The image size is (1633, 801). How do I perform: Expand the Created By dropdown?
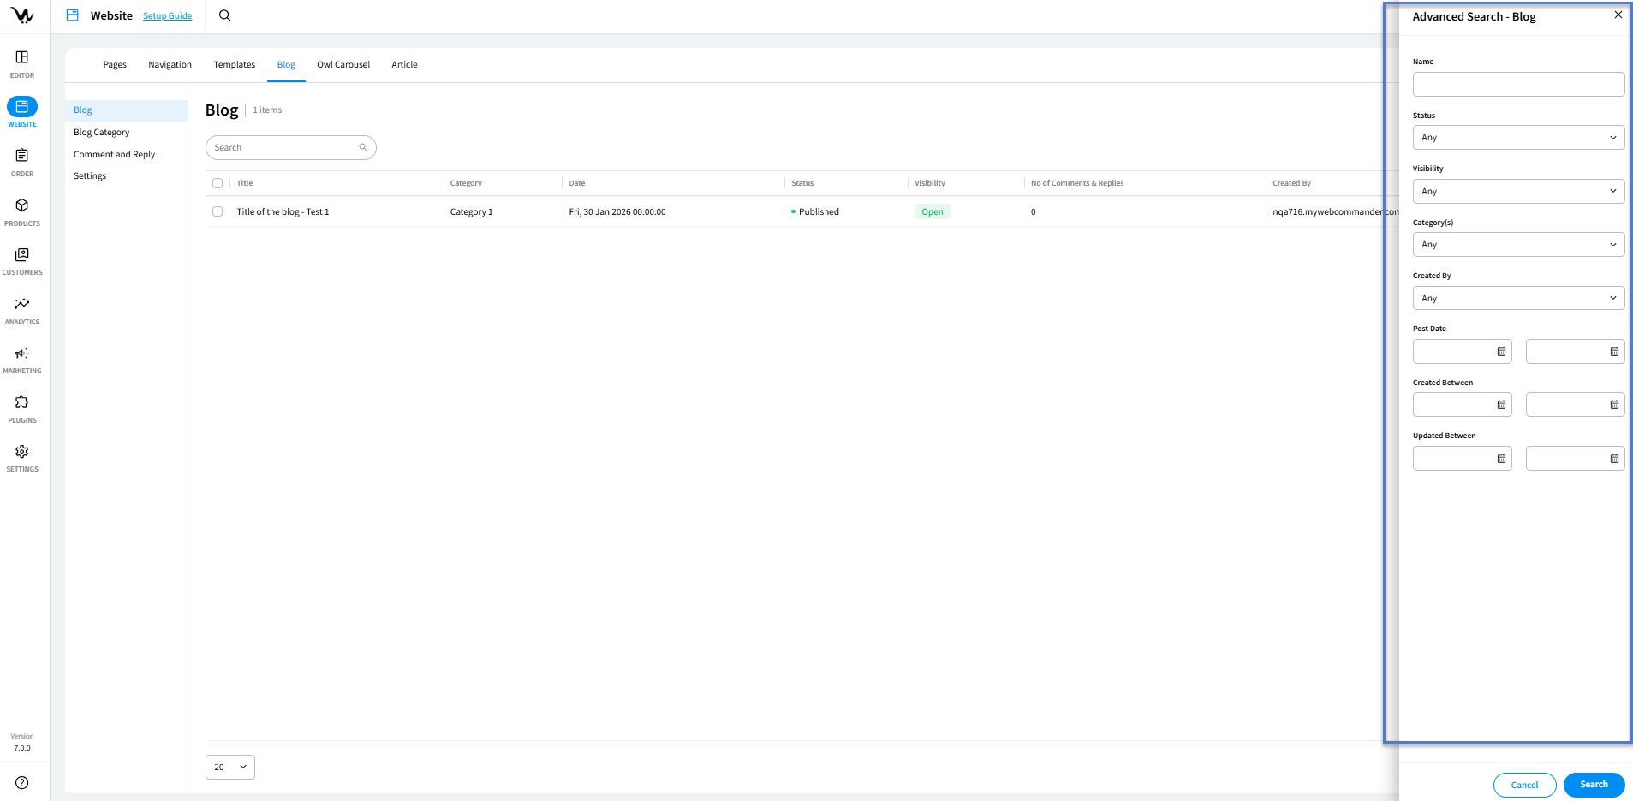pyautogui.click(x=1517, y=299)
